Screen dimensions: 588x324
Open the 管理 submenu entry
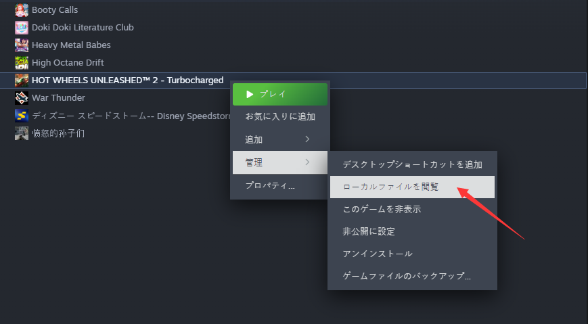click(x=280, y=162)
